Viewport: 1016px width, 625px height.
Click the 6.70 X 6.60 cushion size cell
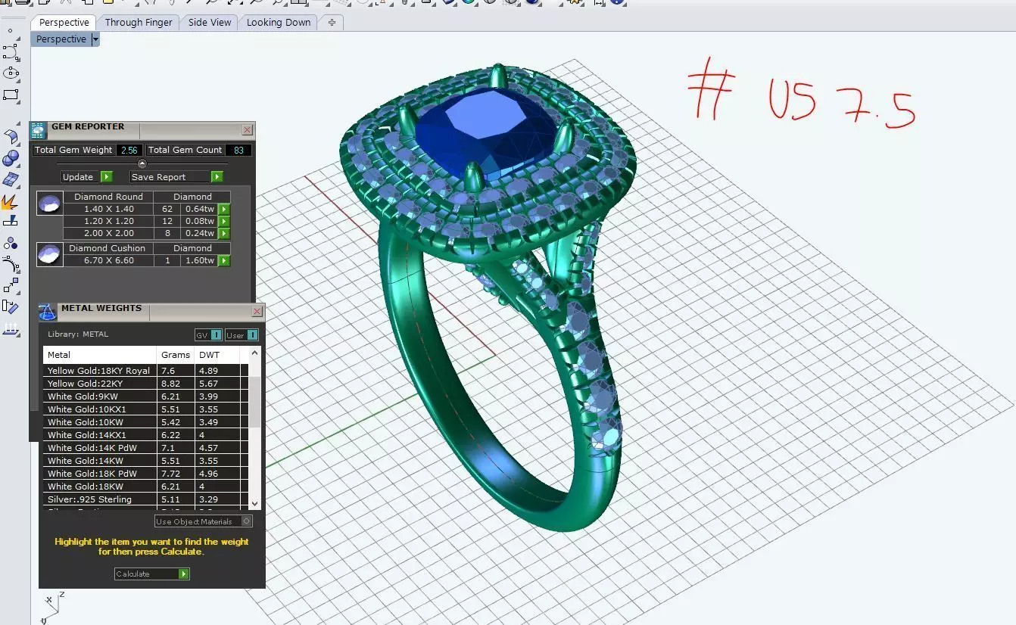click(x=109, y=260)
